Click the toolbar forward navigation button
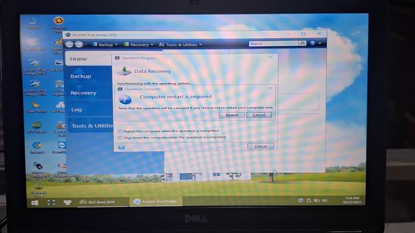The image size is (415, 233). coord(79,45)
